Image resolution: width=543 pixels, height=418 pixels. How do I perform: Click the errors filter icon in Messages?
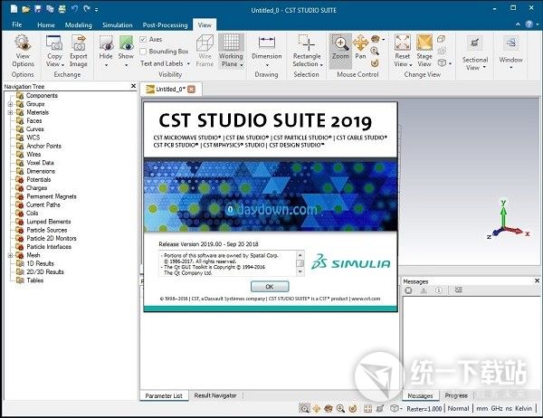pos(409,290)
